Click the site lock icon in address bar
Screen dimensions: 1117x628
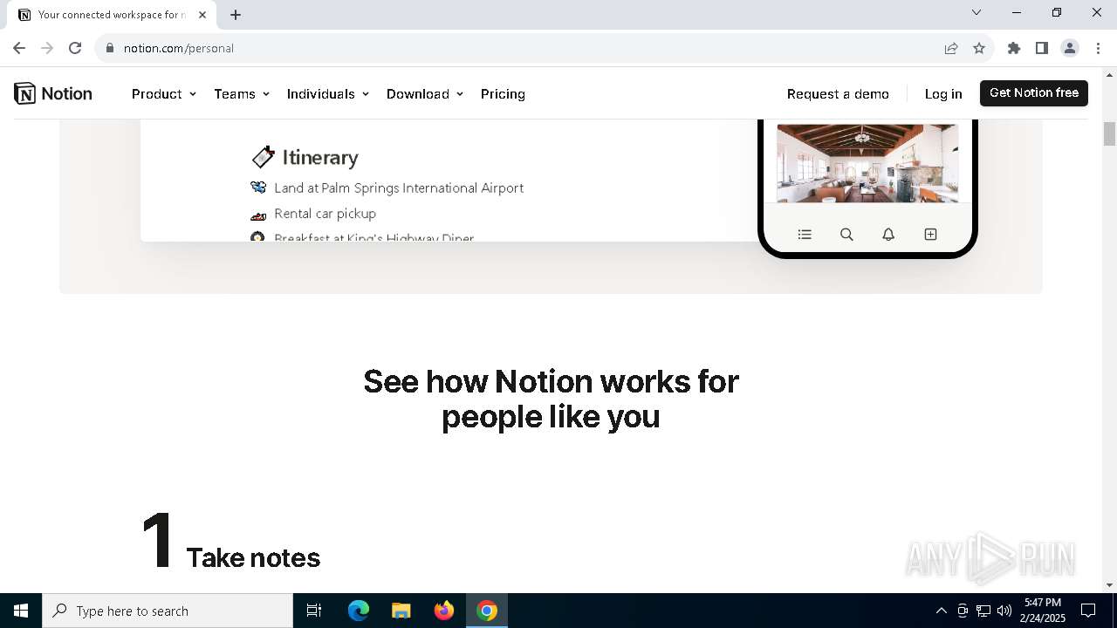tap(110, 48)
